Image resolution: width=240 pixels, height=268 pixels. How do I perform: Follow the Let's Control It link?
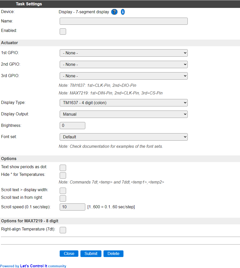(34, 266)
